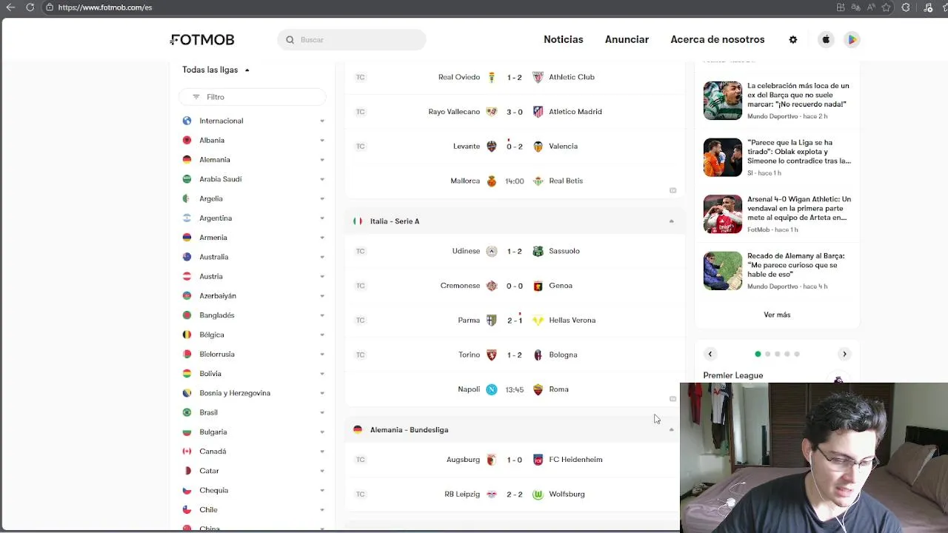The image size is (948, 533).
Task: Expand the Albania leagues
Action: (x=322, y=140)
